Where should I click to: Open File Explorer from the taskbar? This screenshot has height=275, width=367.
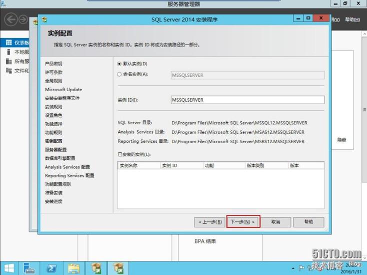(73, 268)
